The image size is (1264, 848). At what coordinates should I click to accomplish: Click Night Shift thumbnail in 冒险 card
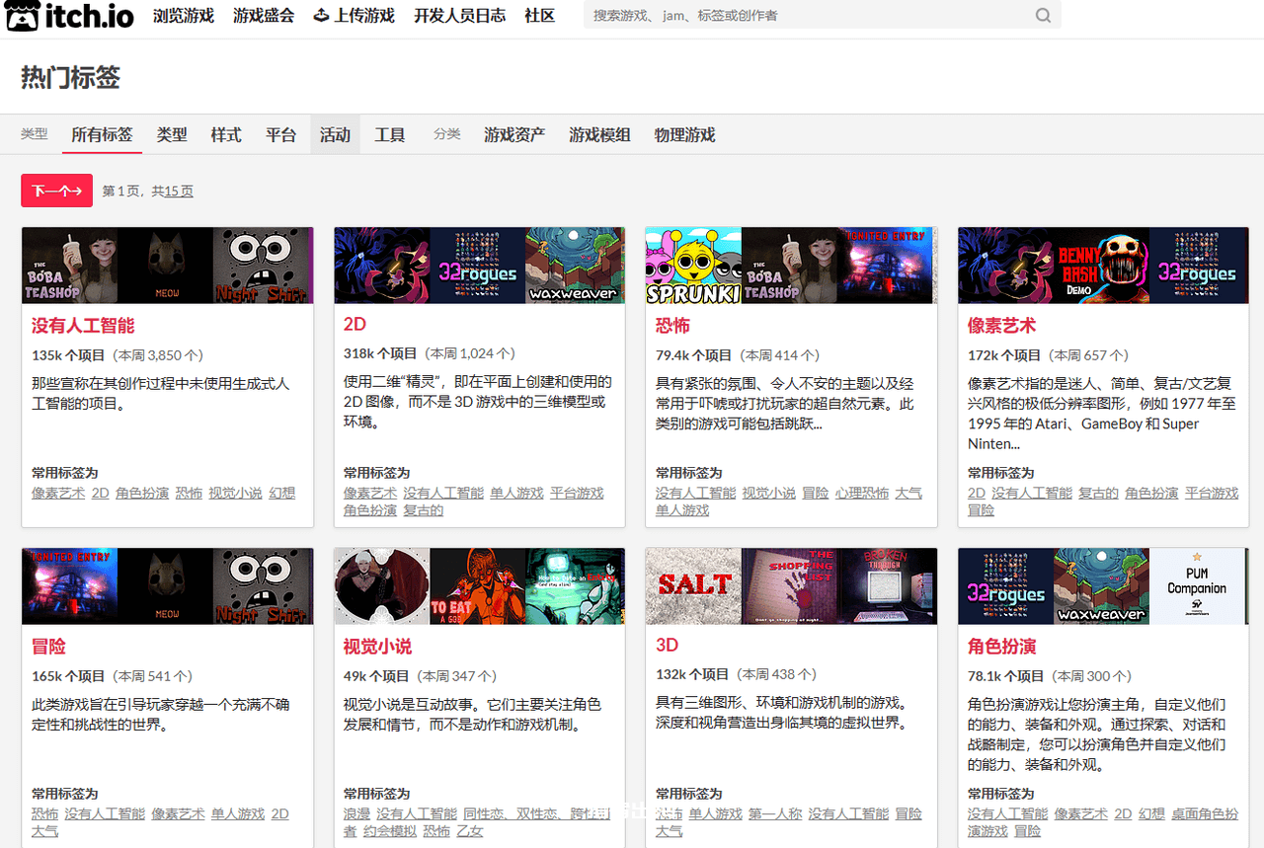pyautogui.click(x=264, y=586)
